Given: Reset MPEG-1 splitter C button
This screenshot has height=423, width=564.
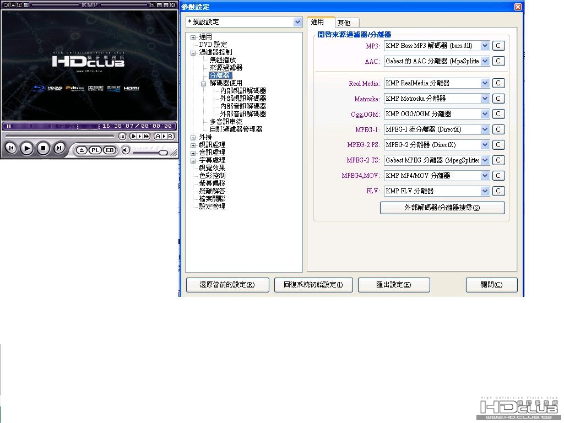Looking at the screenshot, I should tap(498, 129).
